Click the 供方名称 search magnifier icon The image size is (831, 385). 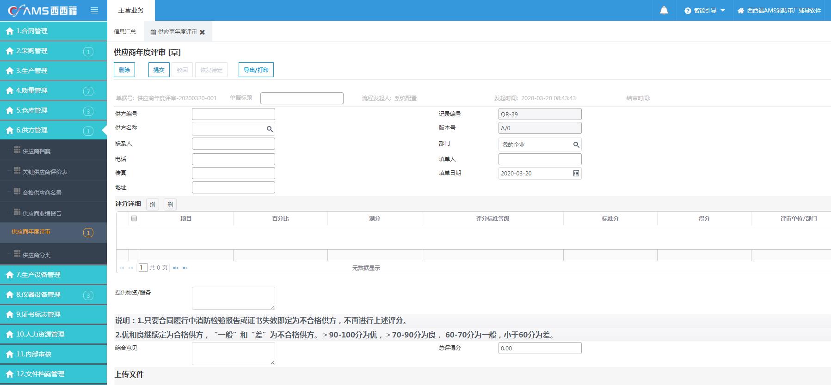[270, 129]
